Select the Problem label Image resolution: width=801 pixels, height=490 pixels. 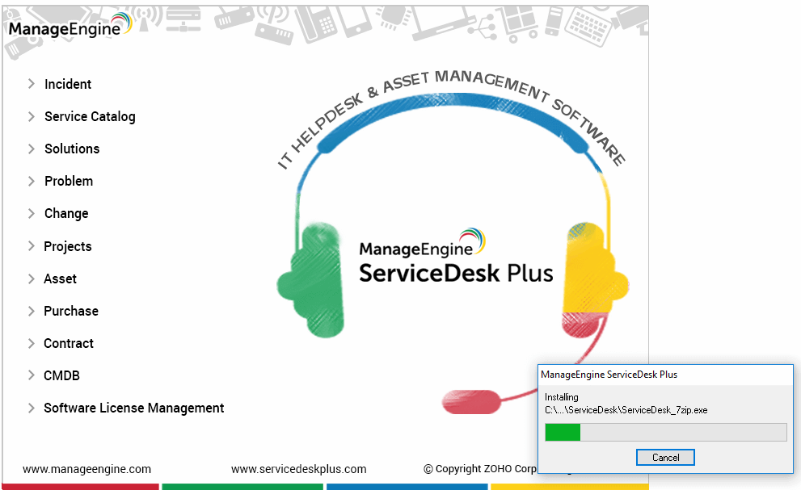pyautogui.click(x=69, y=181)
